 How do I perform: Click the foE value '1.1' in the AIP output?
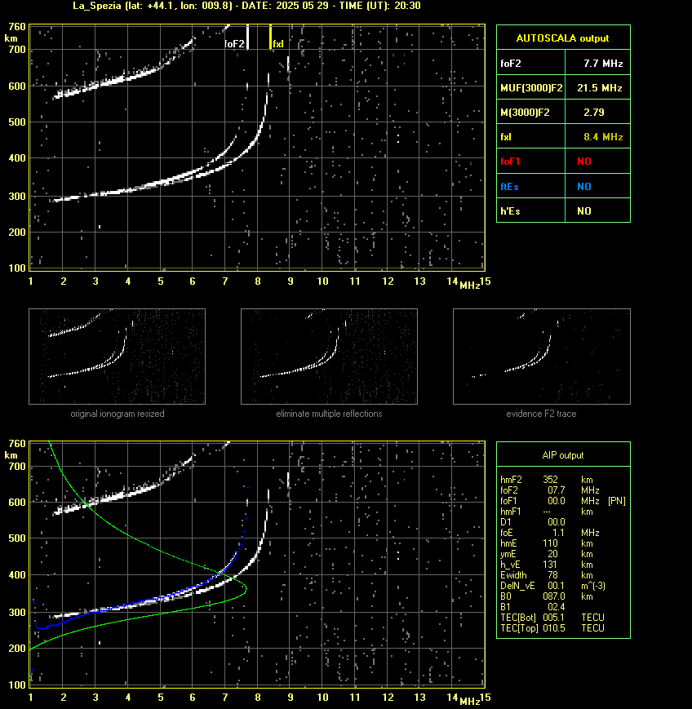pyautogui.click(x=558, y=533)
